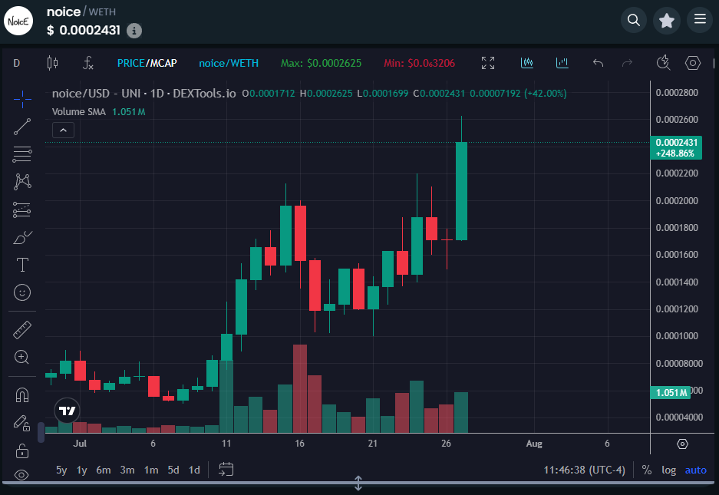Switch chart to MCAP mode
The width and height of the screenshot is (719, 495).
(163, 63)
